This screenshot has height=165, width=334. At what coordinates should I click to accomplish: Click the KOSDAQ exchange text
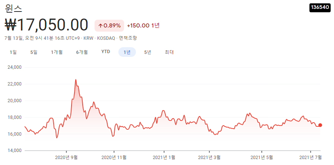tap(106, 38)
